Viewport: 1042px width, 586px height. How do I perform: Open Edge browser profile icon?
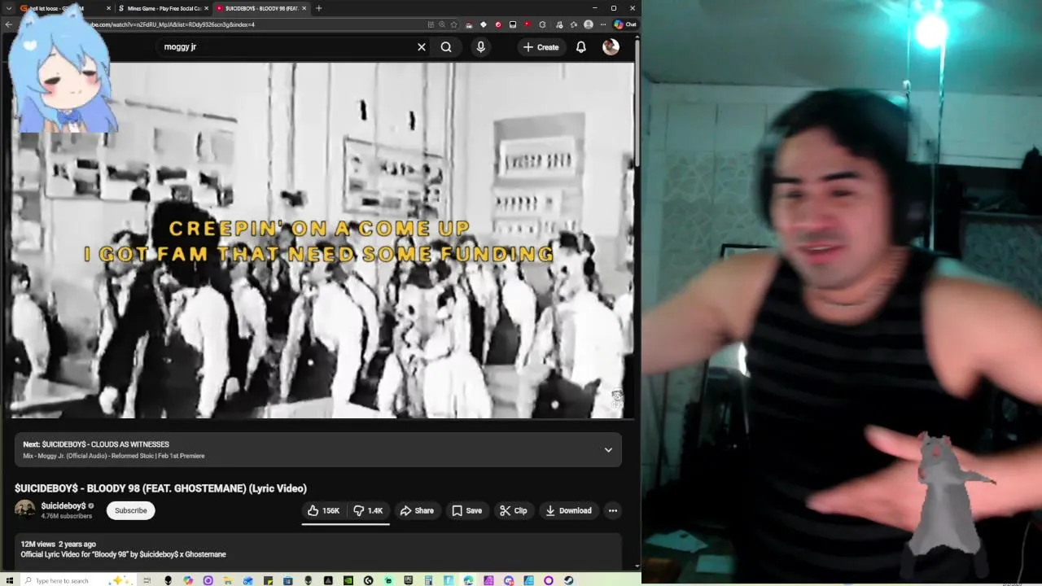pyautogui.click(x=588, y=24)
